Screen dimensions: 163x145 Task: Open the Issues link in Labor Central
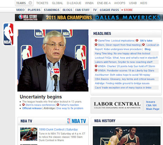pos(151,102)
